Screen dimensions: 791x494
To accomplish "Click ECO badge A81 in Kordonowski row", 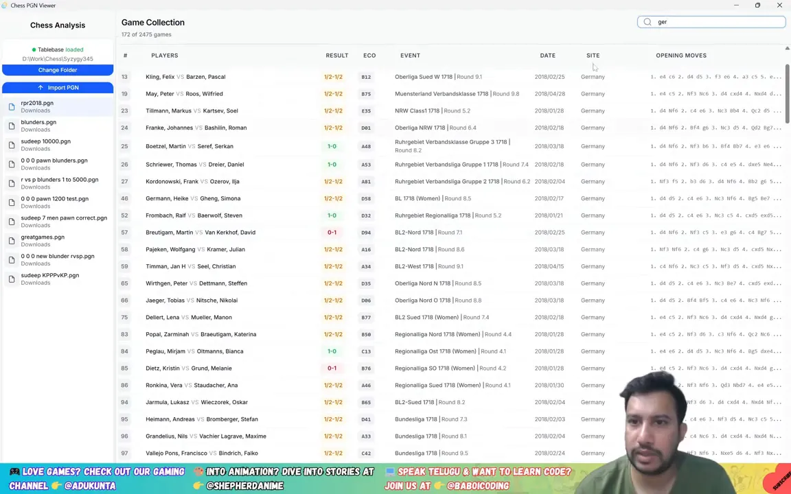I will 366,181.
